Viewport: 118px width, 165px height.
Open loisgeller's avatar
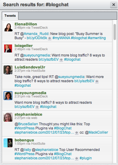click(x=8, y=48)
